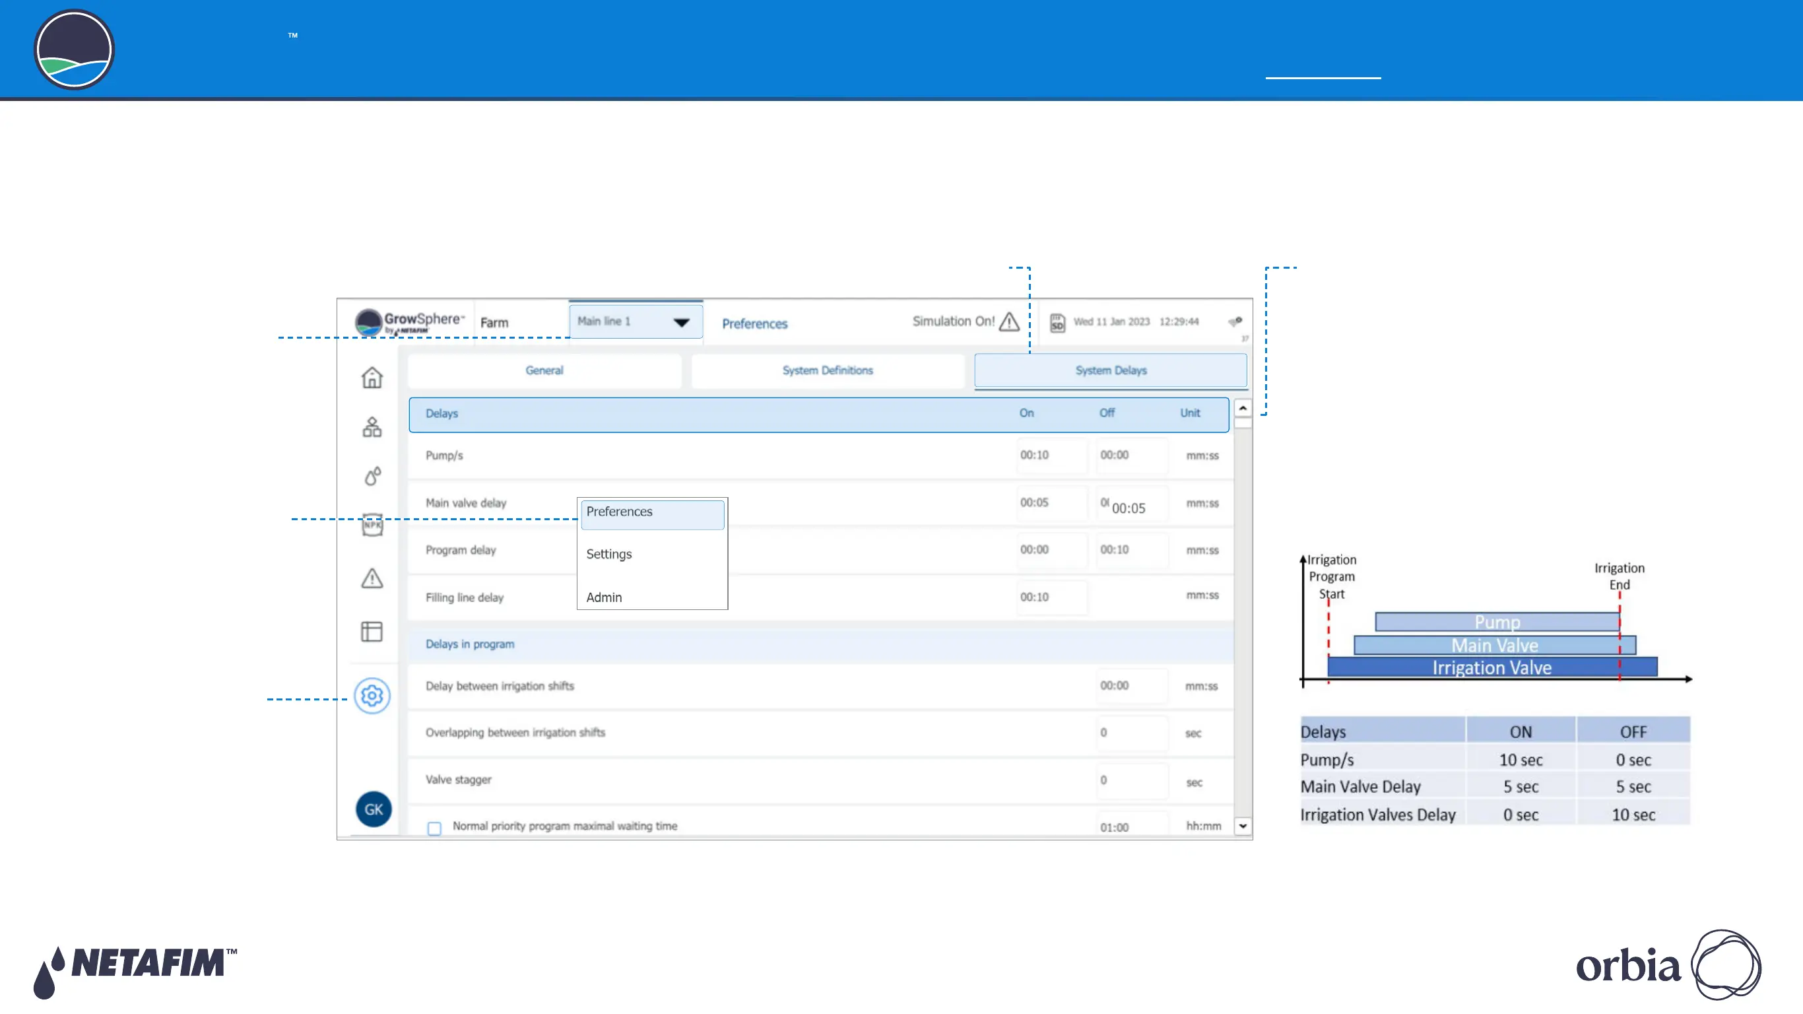Expand the Main line 1 dropdown
1803x1014 pixels.
(636, 321)
